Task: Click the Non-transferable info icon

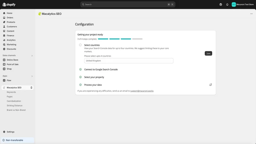Action: point(4,140)
